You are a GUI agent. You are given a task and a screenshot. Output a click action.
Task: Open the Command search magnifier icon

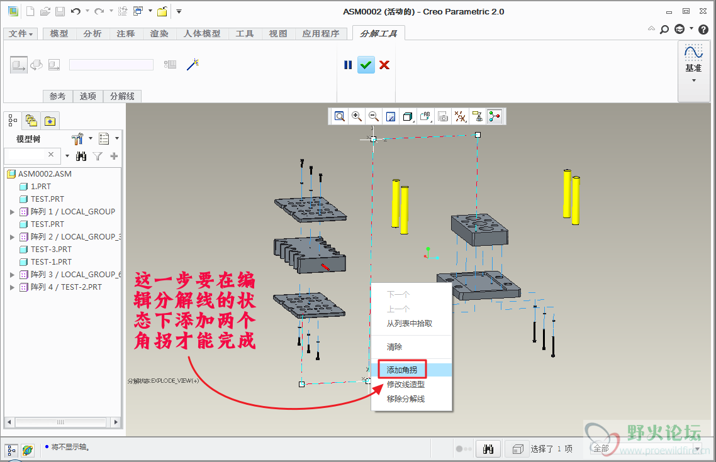pos(665,30)
